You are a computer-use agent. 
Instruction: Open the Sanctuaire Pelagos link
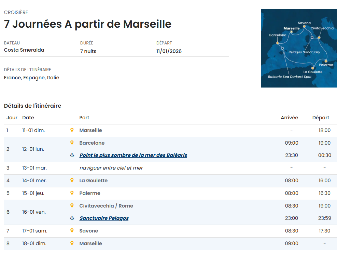(x=104, y=218)
